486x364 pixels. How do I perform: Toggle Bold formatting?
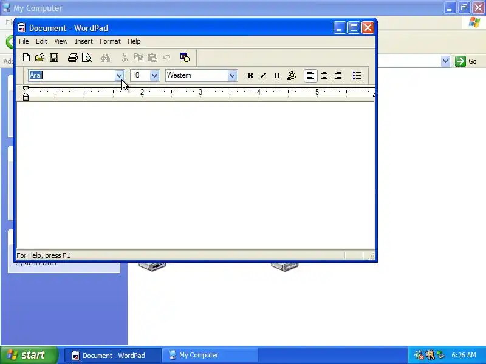(x=250, y=75)
